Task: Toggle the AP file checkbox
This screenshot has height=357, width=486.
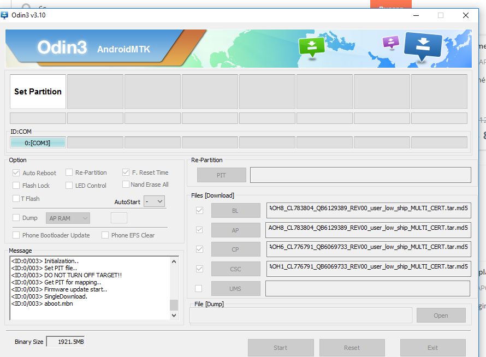Action: pos(200,230)
